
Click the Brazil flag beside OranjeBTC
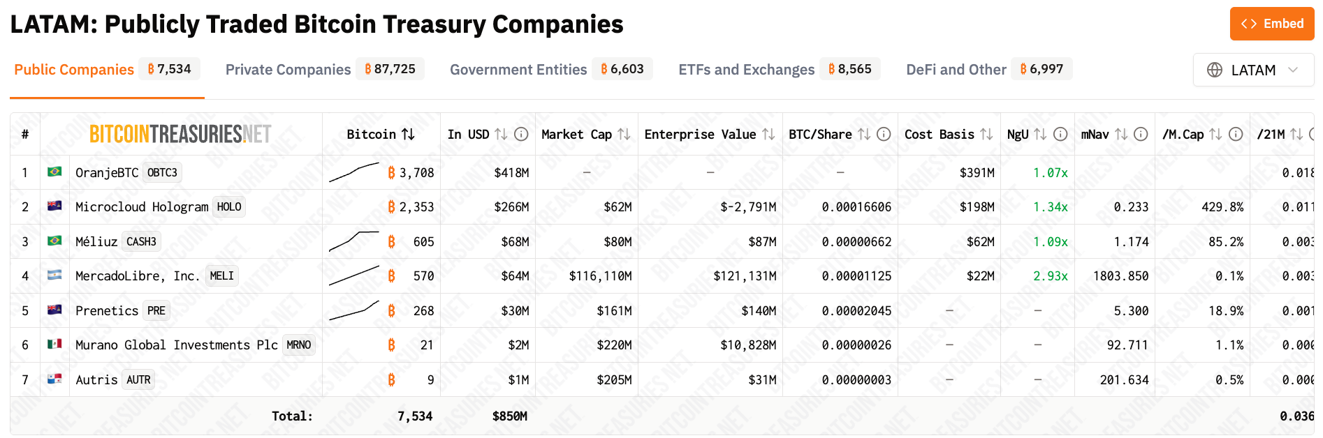tap(54, 172)
